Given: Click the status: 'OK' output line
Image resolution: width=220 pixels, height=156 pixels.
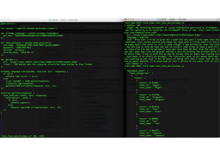Looking at the screenshot, I should (x=133, y=25).
